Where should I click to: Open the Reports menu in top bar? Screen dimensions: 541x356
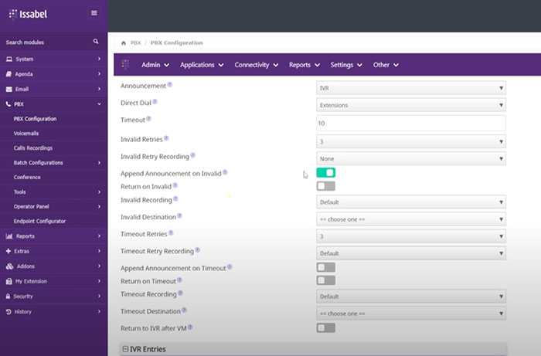(x=305, y=65)
